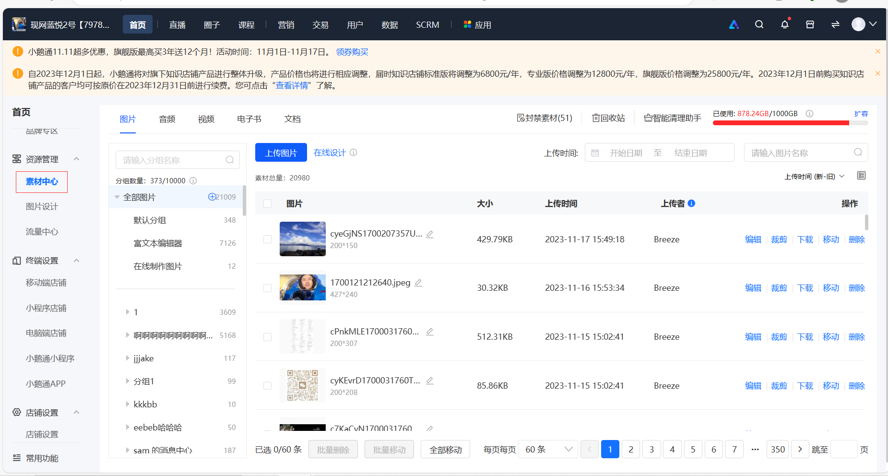Click the notification bell icon
Screen dimensions: 888x476
click(x=784, y=24)
